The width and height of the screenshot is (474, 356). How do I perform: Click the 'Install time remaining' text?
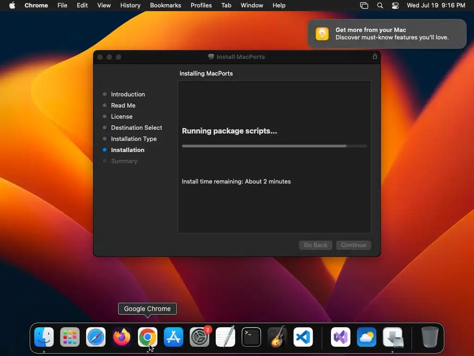coord(237,181)
